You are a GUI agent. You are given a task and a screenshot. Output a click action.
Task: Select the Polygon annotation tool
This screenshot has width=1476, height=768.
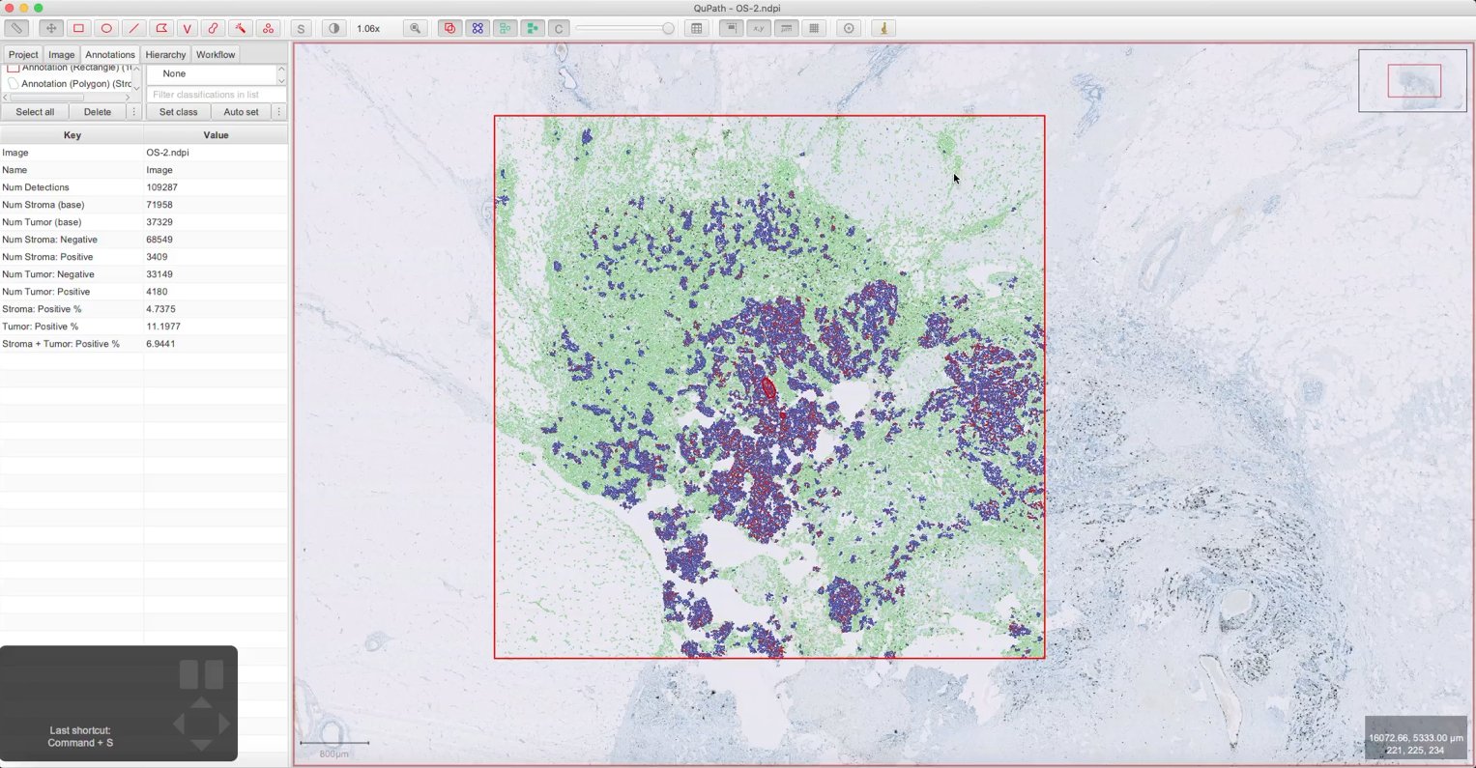pos(161,28)
